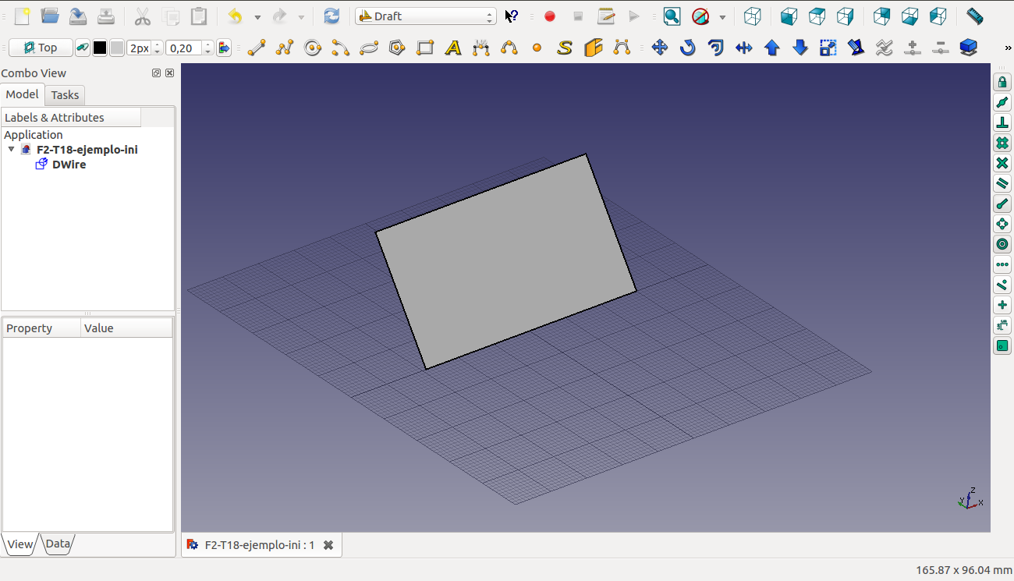Switch to the Data properties tab
The height and width of the screenshot is (581, 1014).
coord(58,544)
